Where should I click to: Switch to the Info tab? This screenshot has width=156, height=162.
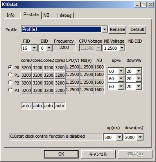(x=13, y=15)
